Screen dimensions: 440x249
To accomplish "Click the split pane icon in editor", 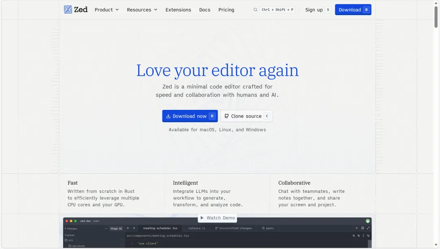I will (x=363, y=228).
